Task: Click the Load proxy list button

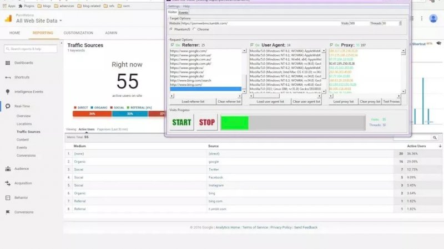Action: point(345,102)
